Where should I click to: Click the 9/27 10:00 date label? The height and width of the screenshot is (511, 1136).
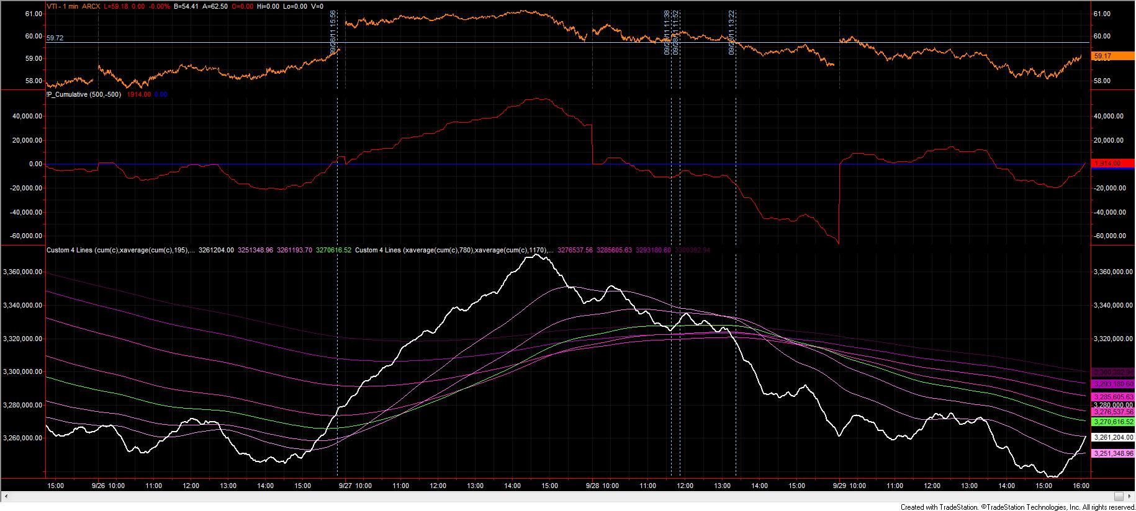[x=355, y=486]
